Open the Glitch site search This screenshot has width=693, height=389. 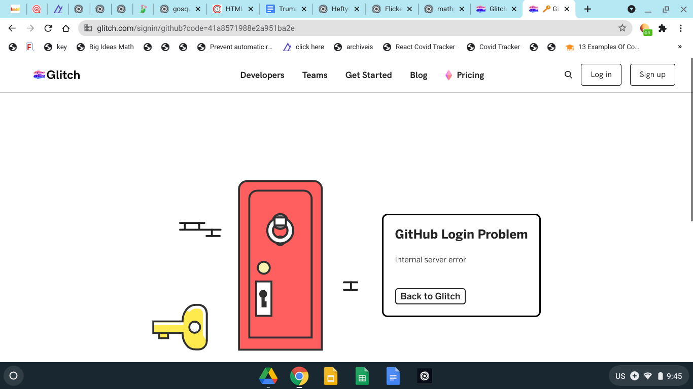568,75
